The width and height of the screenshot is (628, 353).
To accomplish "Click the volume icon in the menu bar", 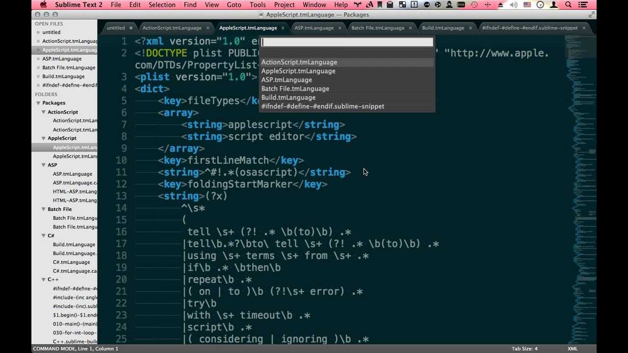I will 514,5.
